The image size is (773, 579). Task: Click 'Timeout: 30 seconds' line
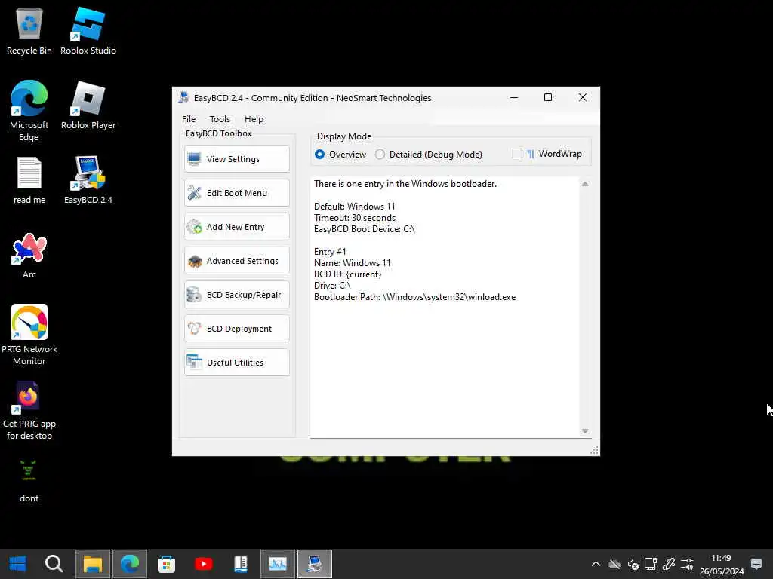pyautogui.click(x=355, y=218)
